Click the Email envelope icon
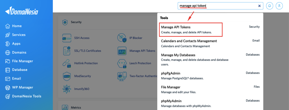 click(x=8, y=79)
